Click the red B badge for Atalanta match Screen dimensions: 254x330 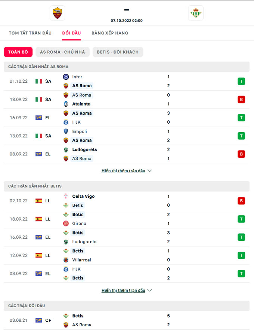pyautogui.click(x=241, y=100)
